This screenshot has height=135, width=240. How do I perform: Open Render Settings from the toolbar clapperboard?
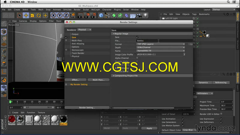click(x=93, y=16)
